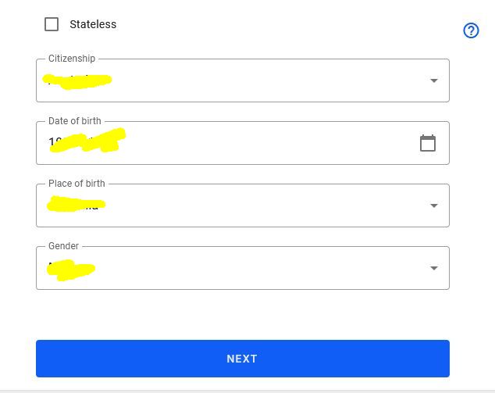Select the highlighted Gender value

pyautogui.click(x=71, y=270)
